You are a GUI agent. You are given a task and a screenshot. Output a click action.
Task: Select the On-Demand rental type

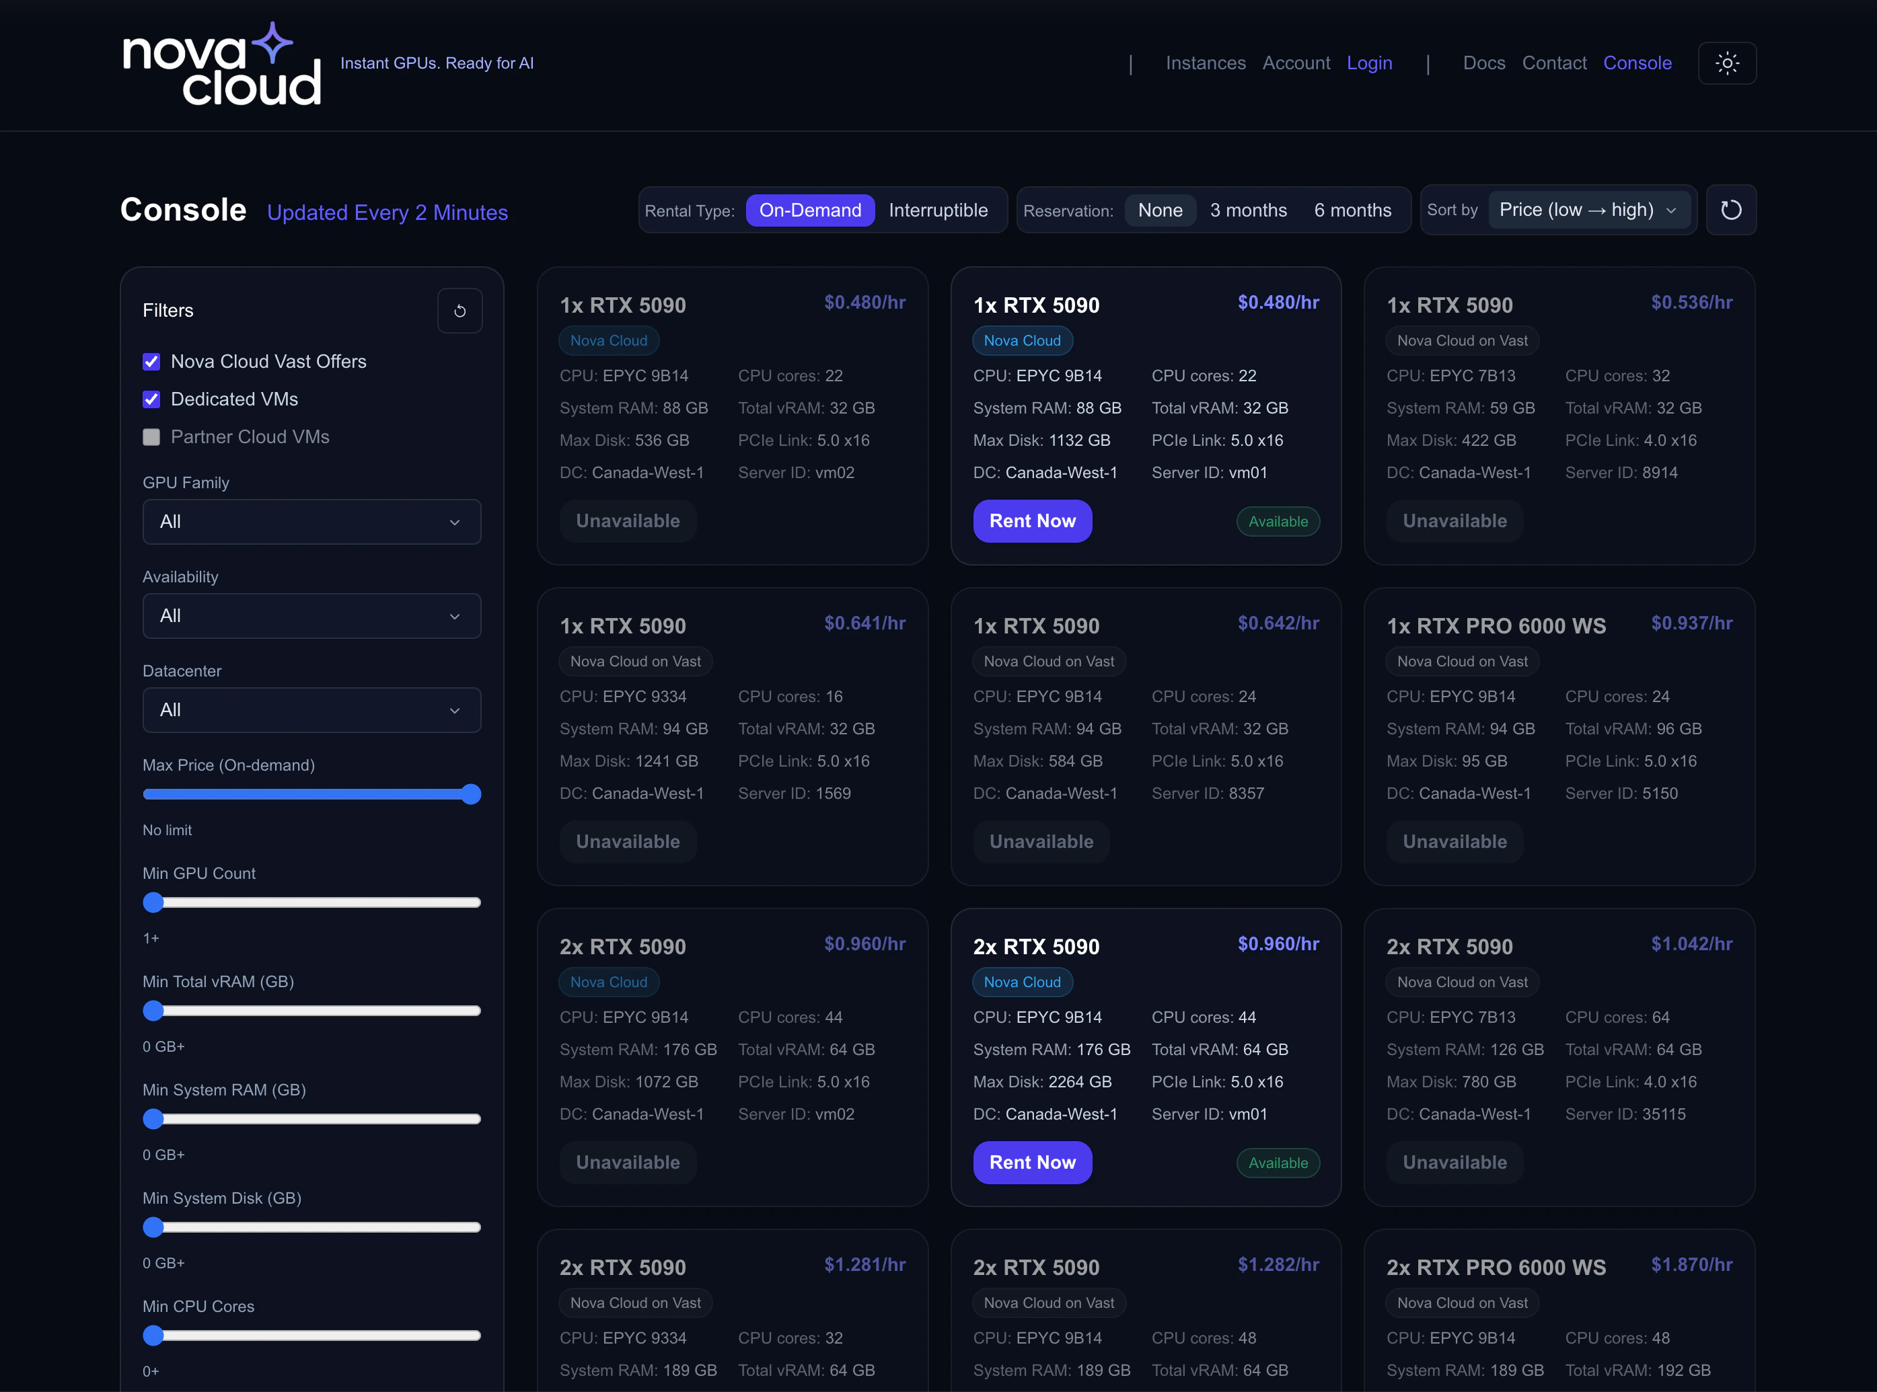coord(810,210)
